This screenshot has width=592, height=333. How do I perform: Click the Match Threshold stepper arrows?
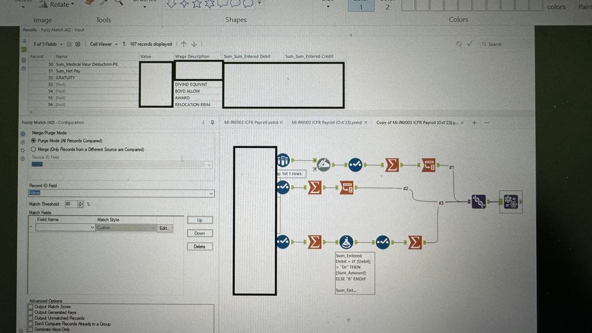80,204
